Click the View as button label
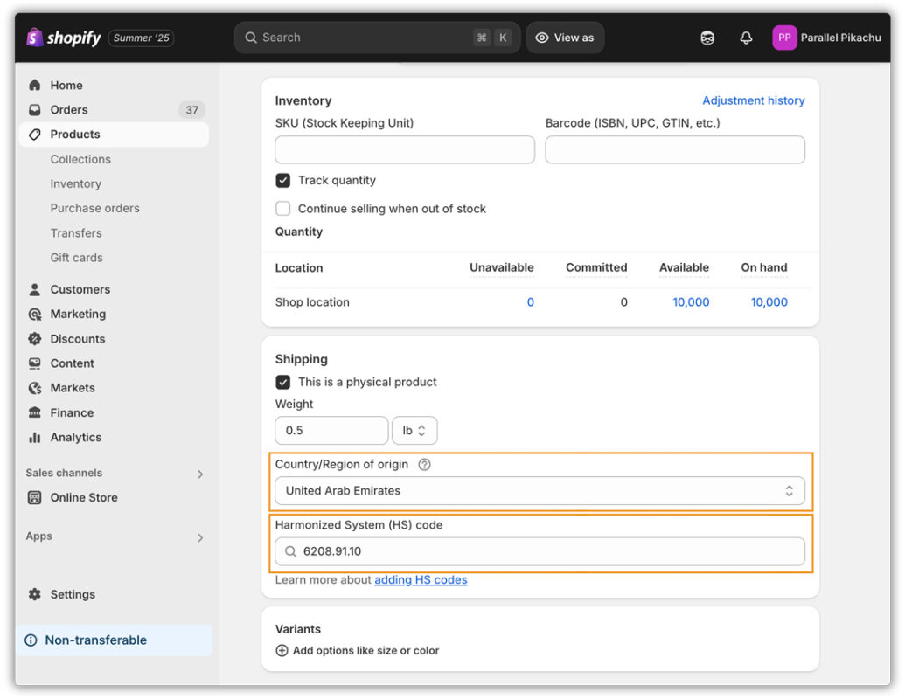The height and width of the screenshot is (699, 905). [x=574, y=38]
